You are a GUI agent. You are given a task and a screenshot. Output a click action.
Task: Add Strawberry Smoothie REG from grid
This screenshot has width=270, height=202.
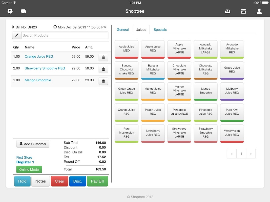(x=205, y=134)
